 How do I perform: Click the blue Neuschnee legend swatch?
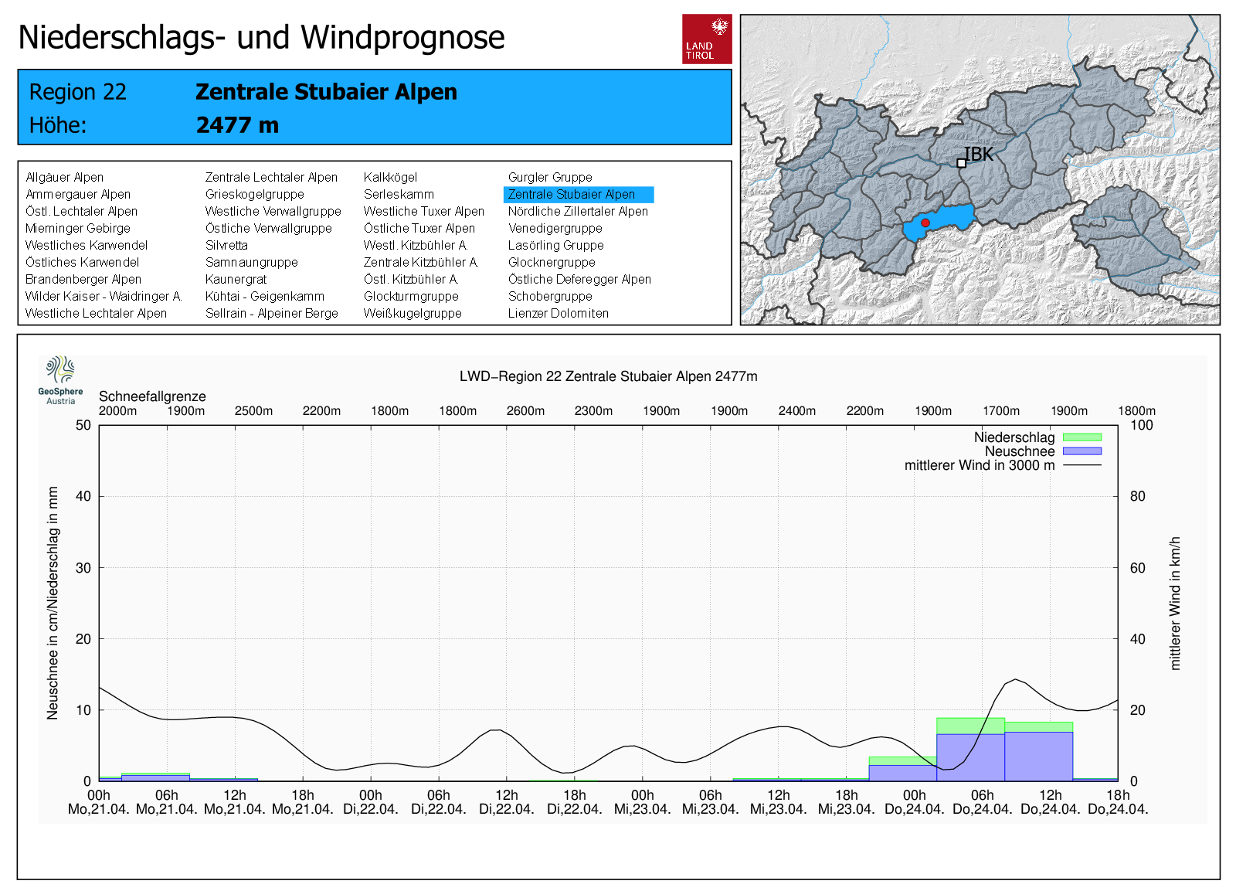[x=1081, y=451]
